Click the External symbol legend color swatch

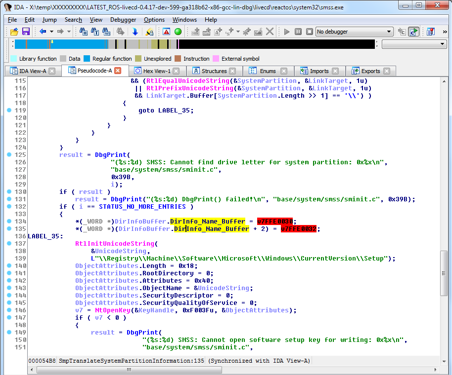[x=216, y=59]
